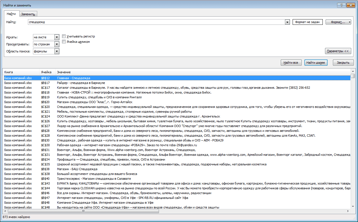Select result 'Большой ассортимент спецодежды для вашего бизнеса'
This screenshot has width=358, height=222.
pyautogui.click(x=177, y=174)
